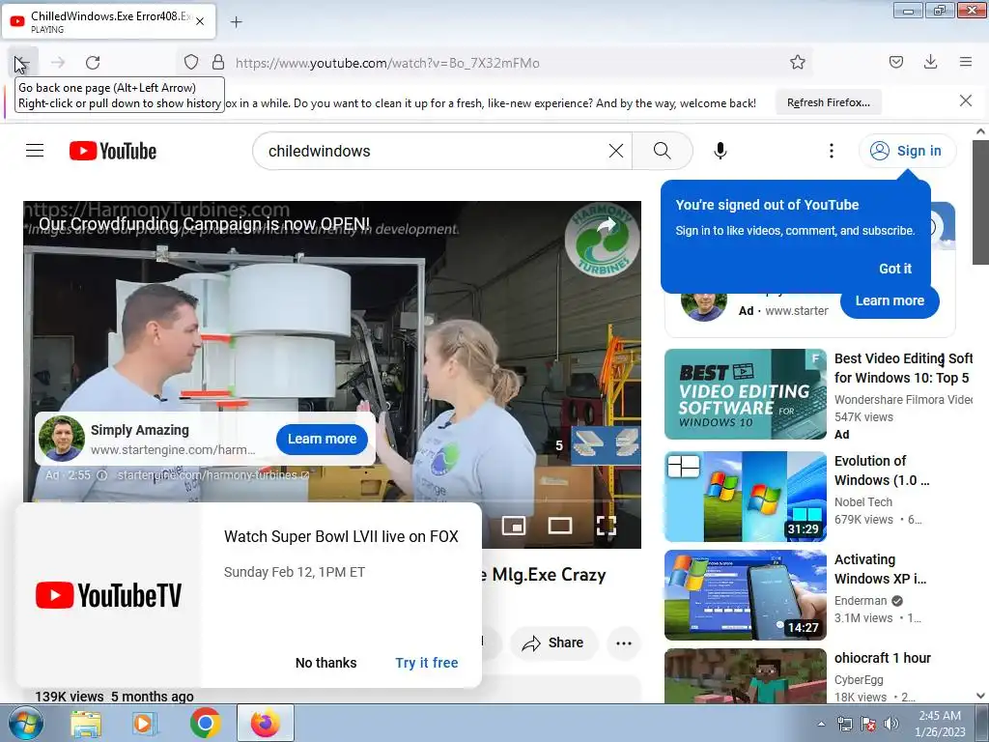Open the Windows Start menu

[x=25, y=723]
